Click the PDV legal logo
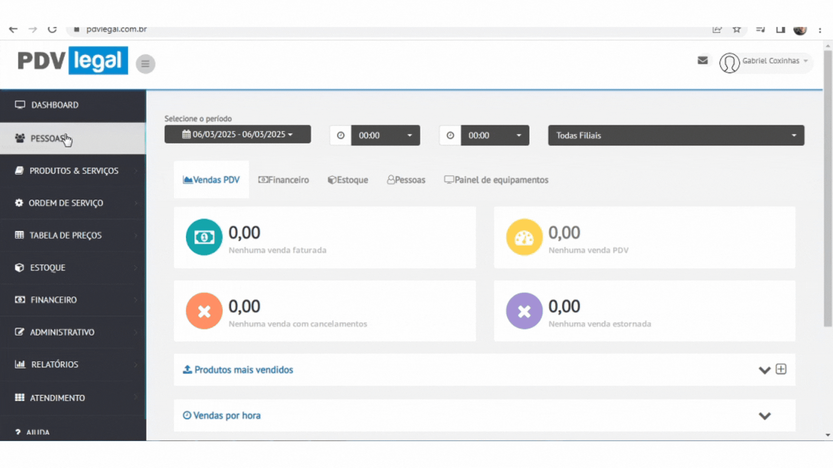Viewport: 833px width, 468px height. point(72,61)
